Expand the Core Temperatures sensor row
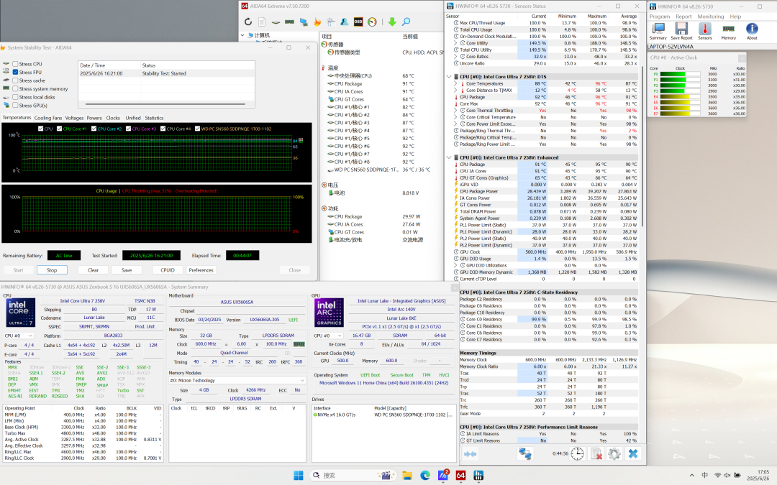Screen dimensions: 777x485 455,83
